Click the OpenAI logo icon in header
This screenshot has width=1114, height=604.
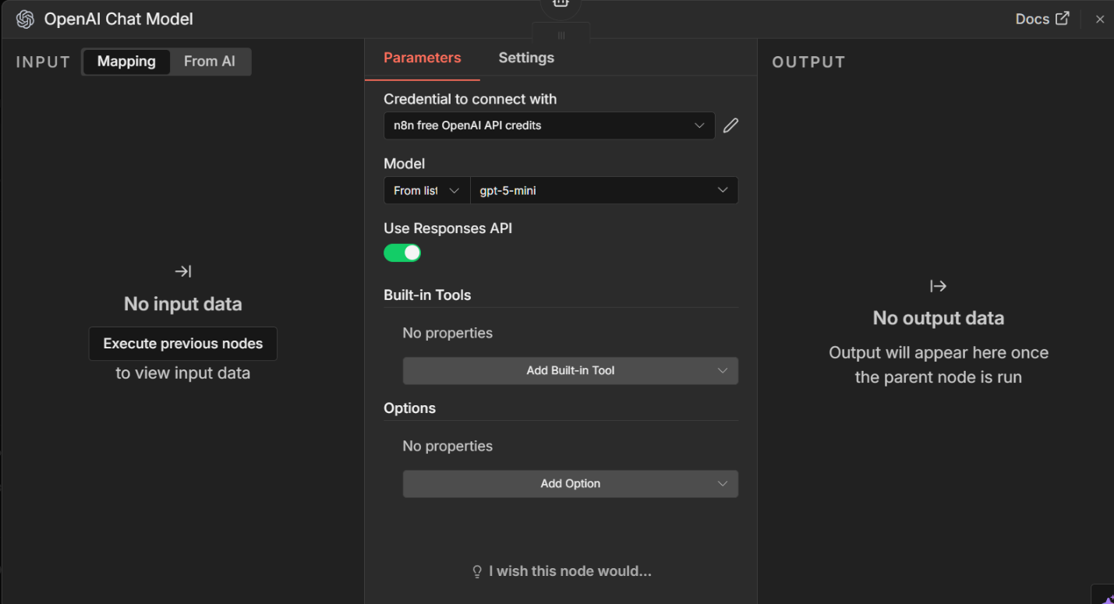click(x=25, y=19)
